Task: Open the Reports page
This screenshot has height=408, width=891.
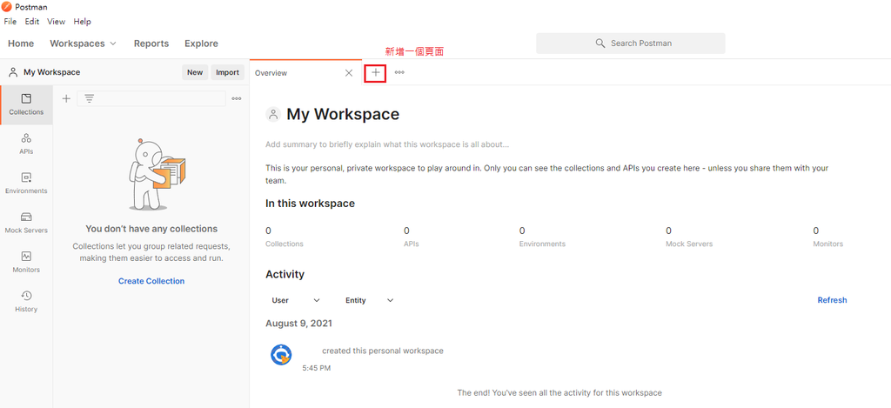Action: click(151, 43)
